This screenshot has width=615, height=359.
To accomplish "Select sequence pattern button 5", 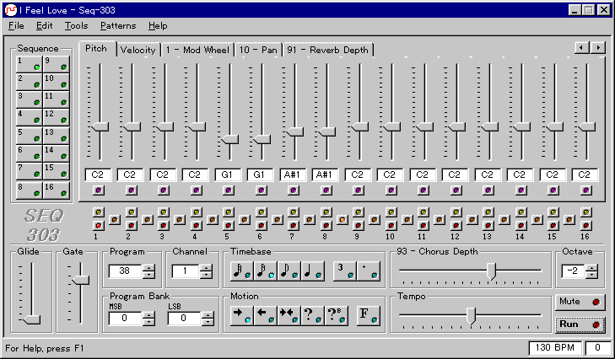I will (x=29, y=135).
